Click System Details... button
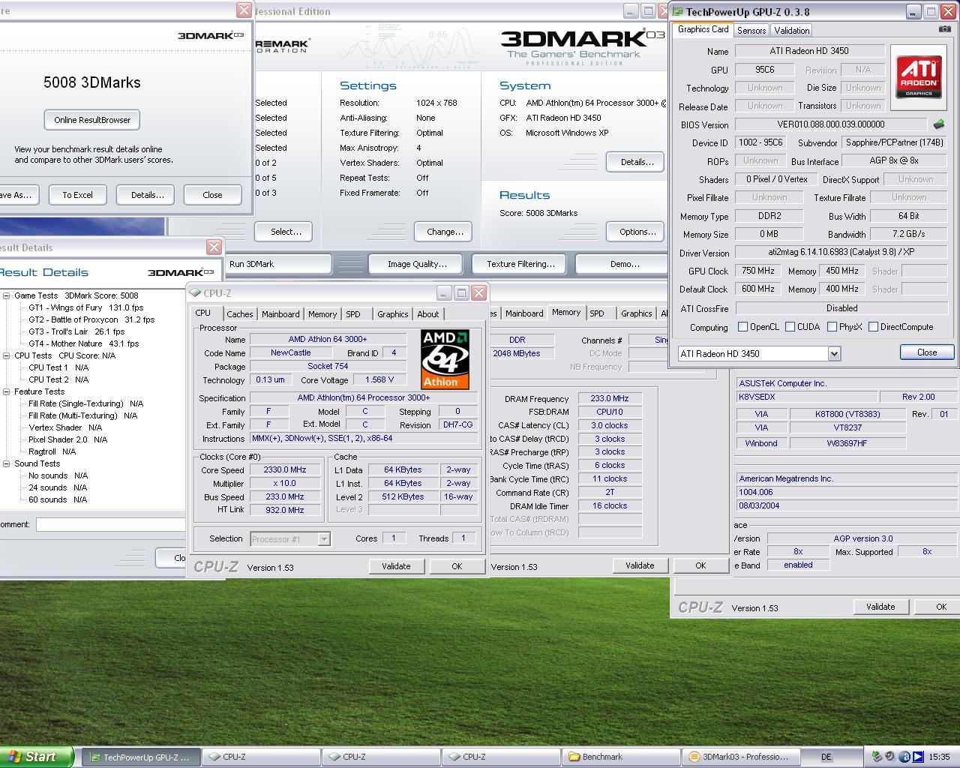The height and width of the screenshot is (768, 960). coord(637,162)
